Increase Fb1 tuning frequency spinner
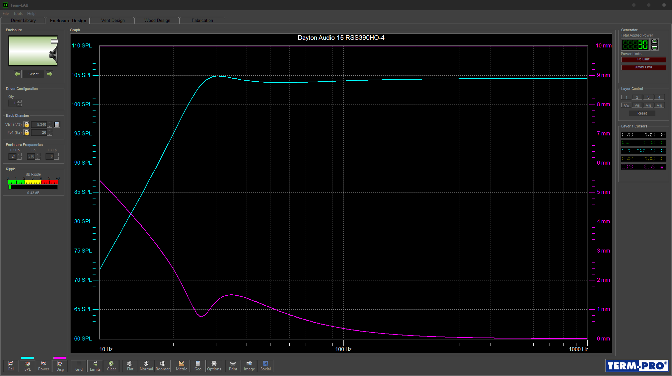The width and height of the screenshot is (672, 376). [50, 131]
